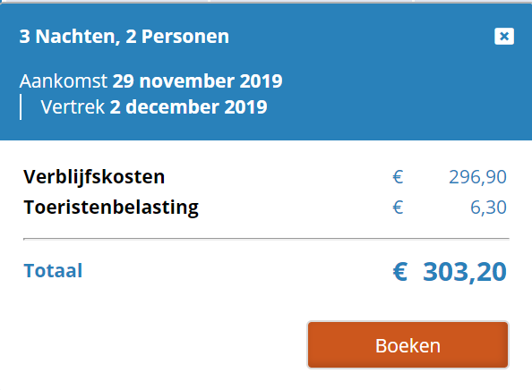Click the Vertrek label
This screenshot has height=390, width=532.
tap(73, 107)
